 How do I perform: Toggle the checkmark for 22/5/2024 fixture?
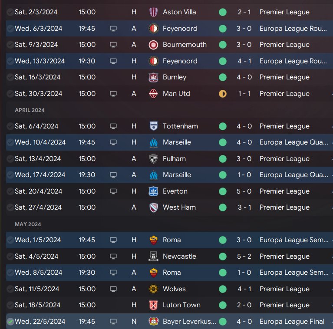[10, 322]
